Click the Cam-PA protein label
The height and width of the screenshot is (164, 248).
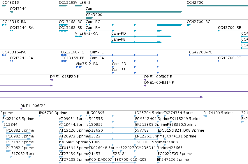coord(97,58)
